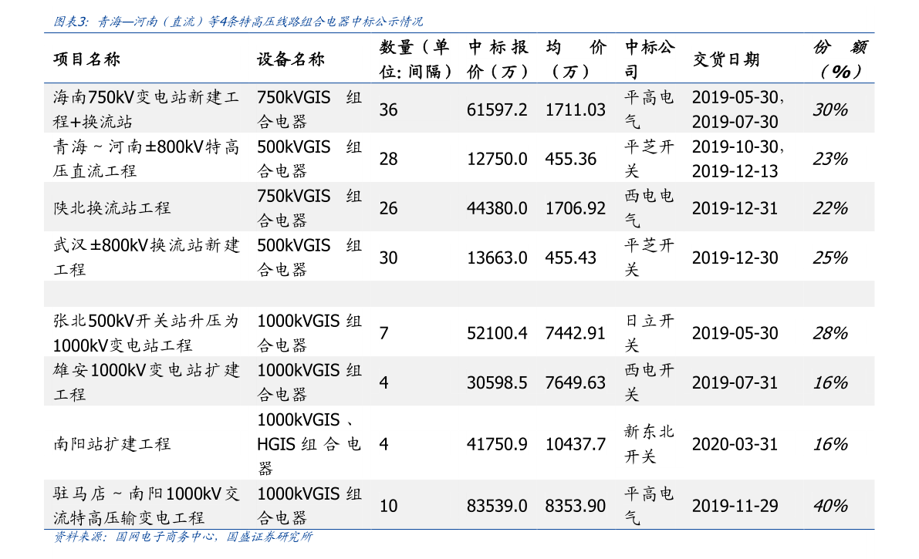Select the average price 1706.92
Viewport: 919px width, 559px height.
point(575,208)
